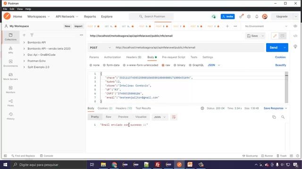Image resolution: width=302 pixels, height=169 pixels.
Task: Copy the response with the copy icon
Action: click(x=274, y=117)
